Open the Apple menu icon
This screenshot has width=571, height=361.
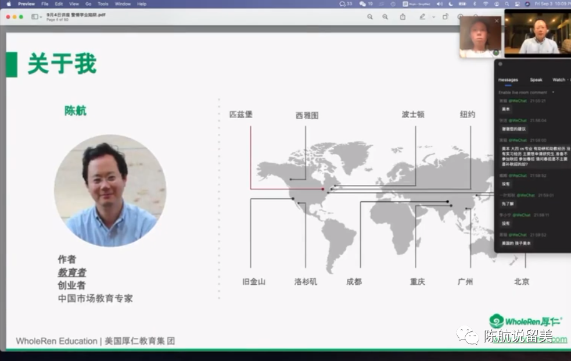point(9,3)
